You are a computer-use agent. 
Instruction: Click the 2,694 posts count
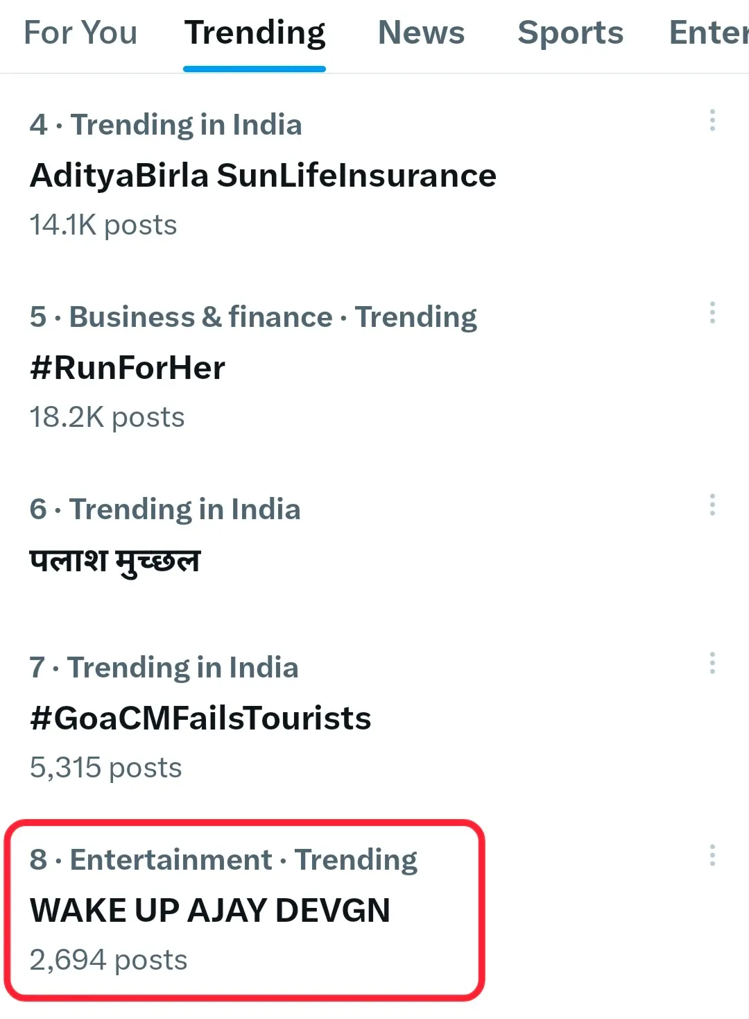(x=108, y=960)
